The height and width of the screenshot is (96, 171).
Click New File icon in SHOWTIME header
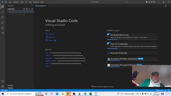[x=24, y=9]
